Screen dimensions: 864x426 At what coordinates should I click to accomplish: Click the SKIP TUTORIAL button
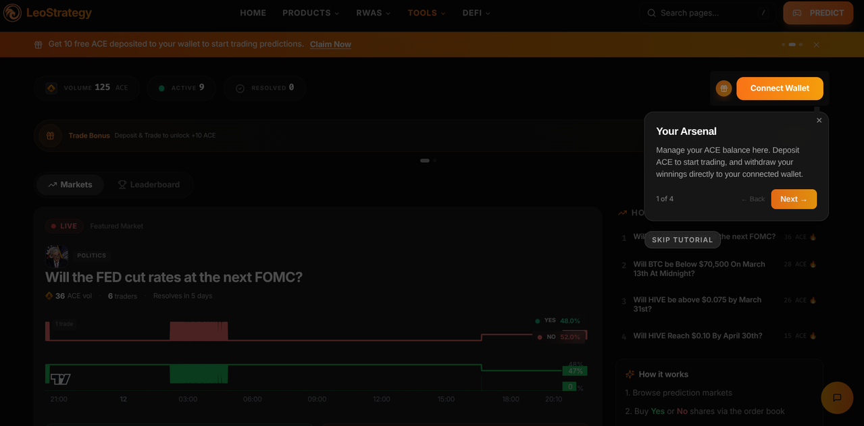682,240
